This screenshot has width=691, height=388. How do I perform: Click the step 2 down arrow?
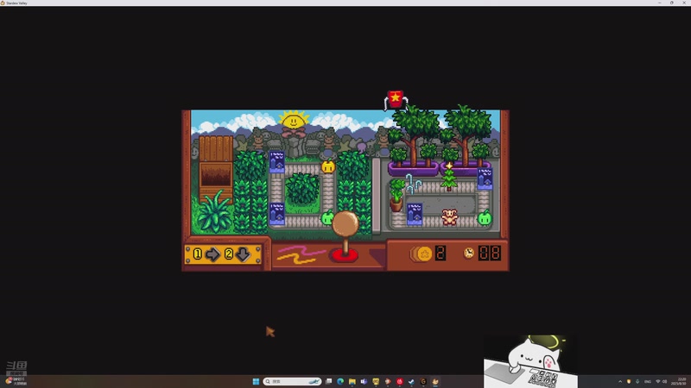click(244, 253)
